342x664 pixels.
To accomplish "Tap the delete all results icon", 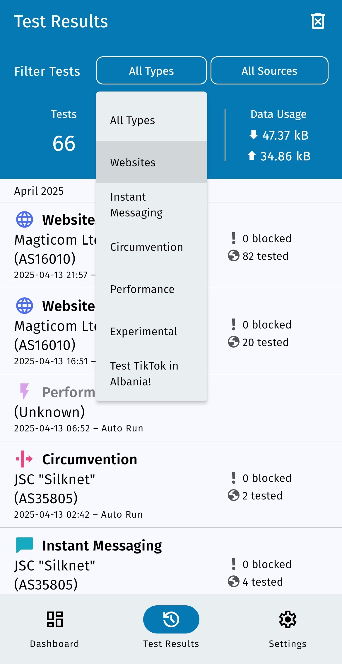I will coord(318,21).
